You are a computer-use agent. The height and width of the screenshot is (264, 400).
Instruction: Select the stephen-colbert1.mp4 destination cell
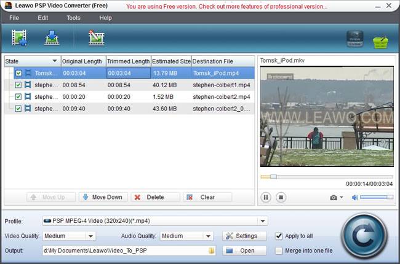[x=222, y=85]
